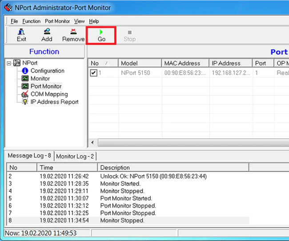Click the log Description column header
Image resolution: width=289 pixels, height=241 pixels.
(173, 168)
